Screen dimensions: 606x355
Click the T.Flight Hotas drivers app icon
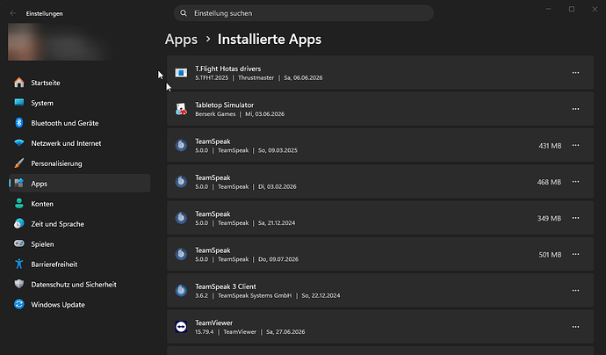[x=181, y=72]
